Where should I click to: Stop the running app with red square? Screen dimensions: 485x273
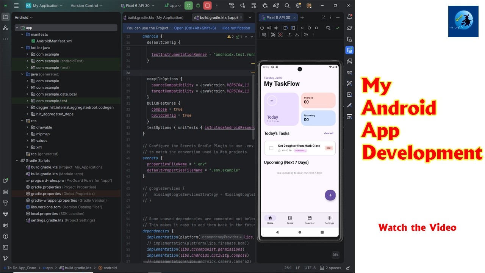(x=207, y=6)
